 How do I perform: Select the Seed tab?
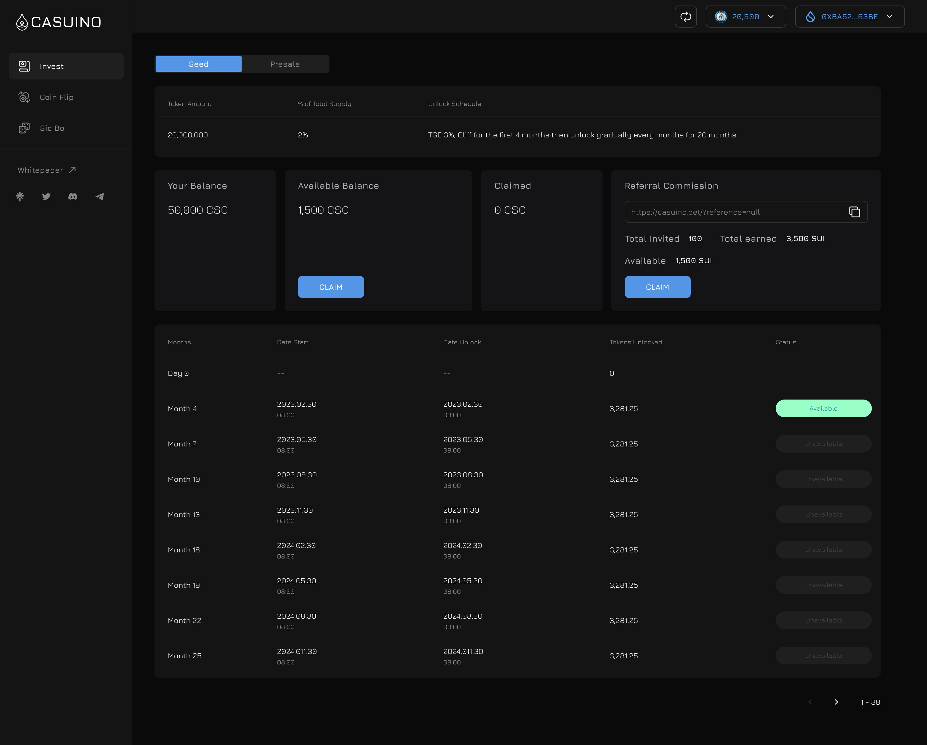pos(199,64)
